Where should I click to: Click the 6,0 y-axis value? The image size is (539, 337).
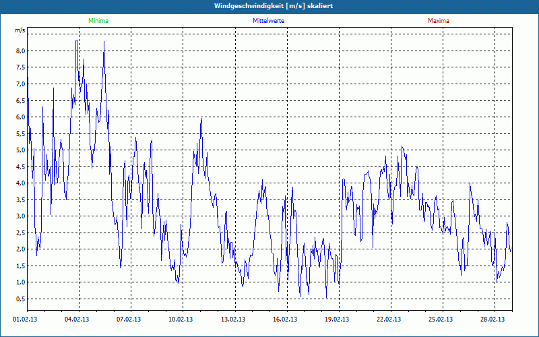[21, 117]
